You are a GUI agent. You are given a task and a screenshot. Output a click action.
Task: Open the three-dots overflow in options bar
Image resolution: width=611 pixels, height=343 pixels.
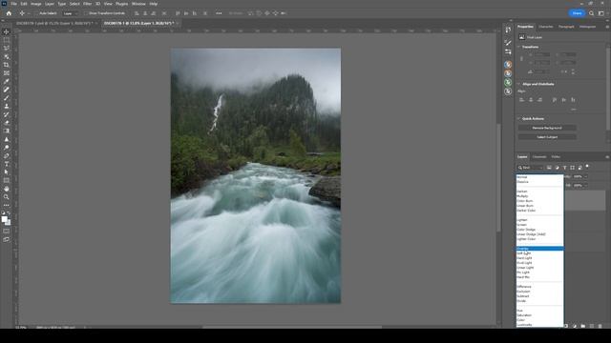219,13
